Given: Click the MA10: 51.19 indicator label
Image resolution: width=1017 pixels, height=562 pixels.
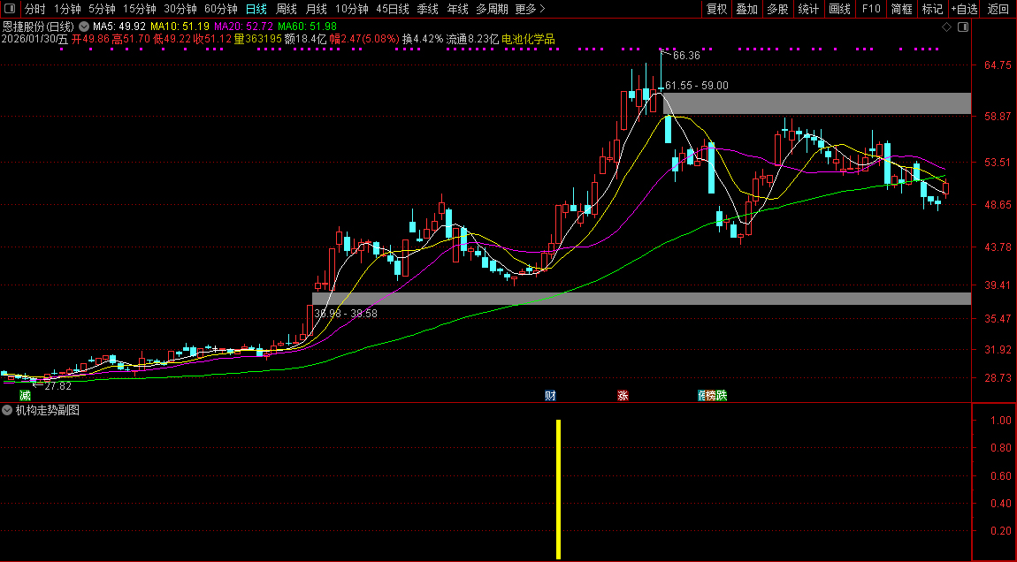Looking at the screenshot, I should click(180, 27).
